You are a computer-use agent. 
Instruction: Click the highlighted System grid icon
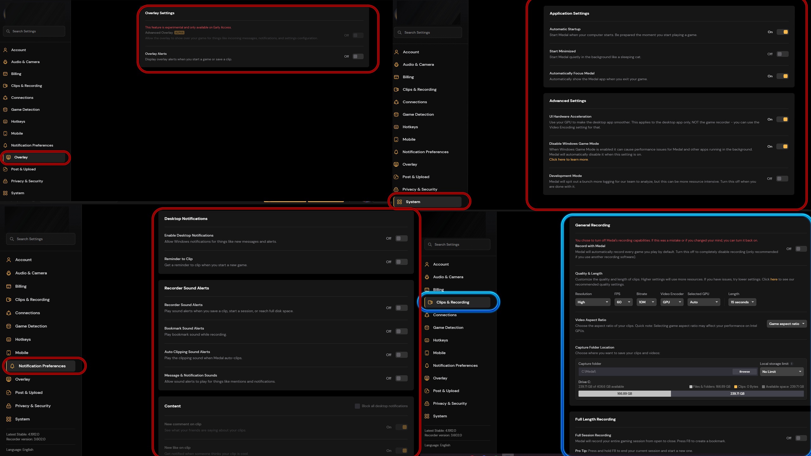click(x=399, y=202)
